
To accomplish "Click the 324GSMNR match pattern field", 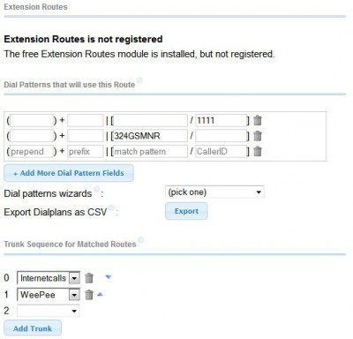I will 150,136.
